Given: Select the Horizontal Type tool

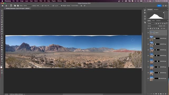Looking at the screenshot, I should pos(2,52).
